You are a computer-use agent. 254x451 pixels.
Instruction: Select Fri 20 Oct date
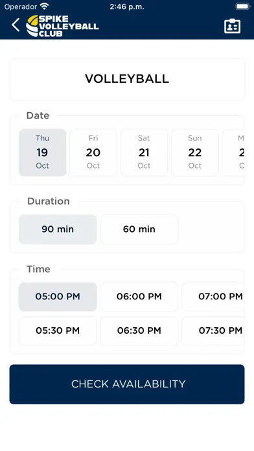coord(93,152)
